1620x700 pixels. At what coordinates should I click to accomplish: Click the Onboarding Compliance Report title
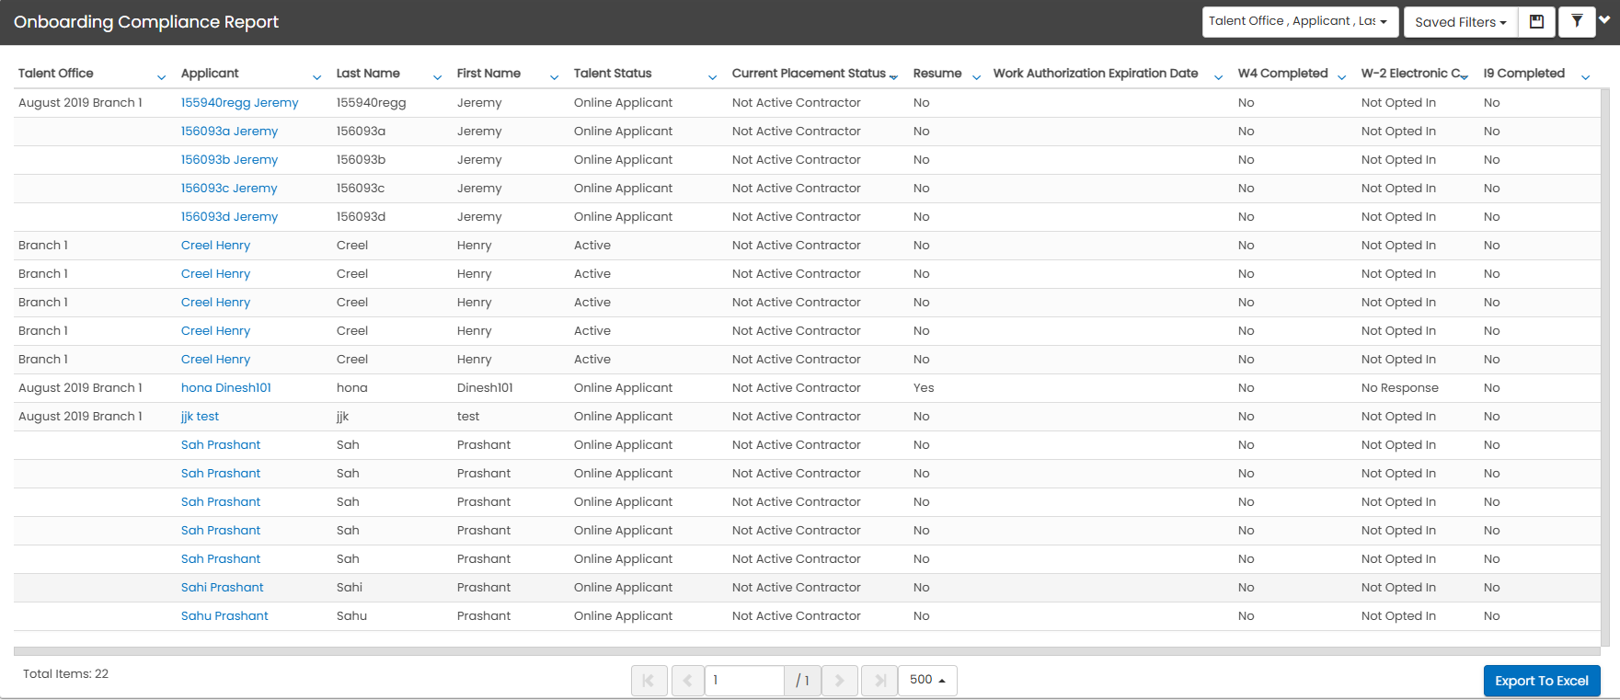[x=146, y=22]
